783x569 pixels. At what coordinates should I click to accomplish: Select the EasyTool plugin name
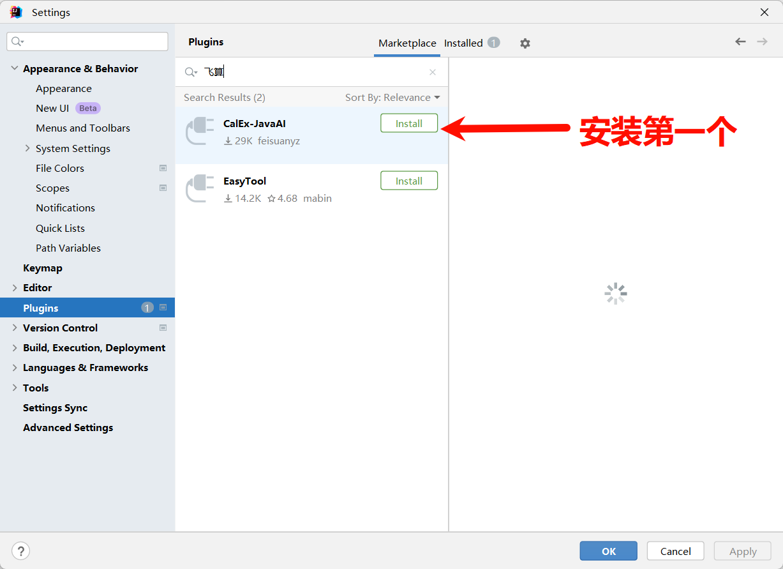click(244, 181)
